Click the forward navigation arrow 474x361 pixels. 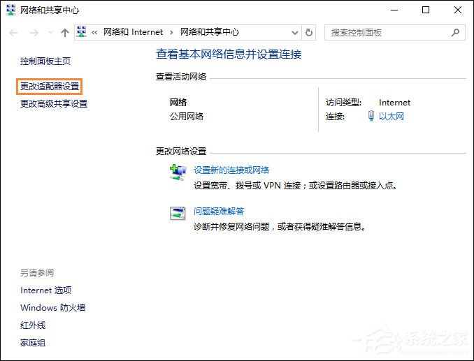pos(31,33)
